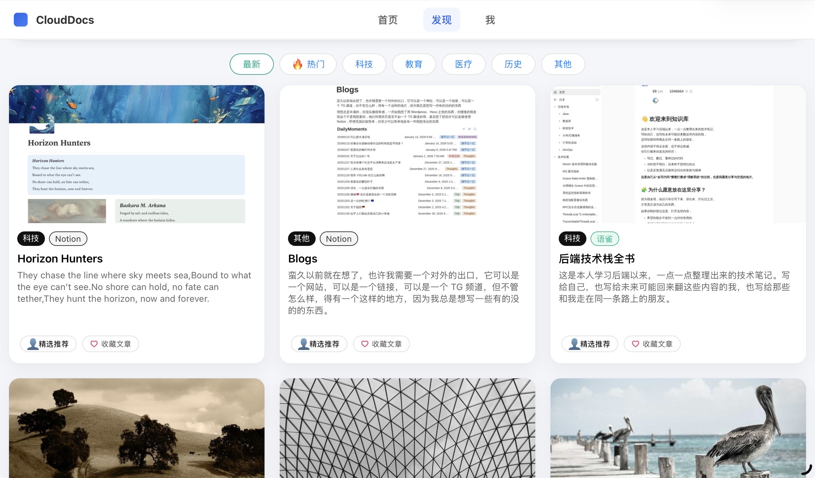The width and height of the screenshot is (815, 478).
Task: Click avatar icon in 后端技术栈全书 精选推荐
Action: coord(574,344)
